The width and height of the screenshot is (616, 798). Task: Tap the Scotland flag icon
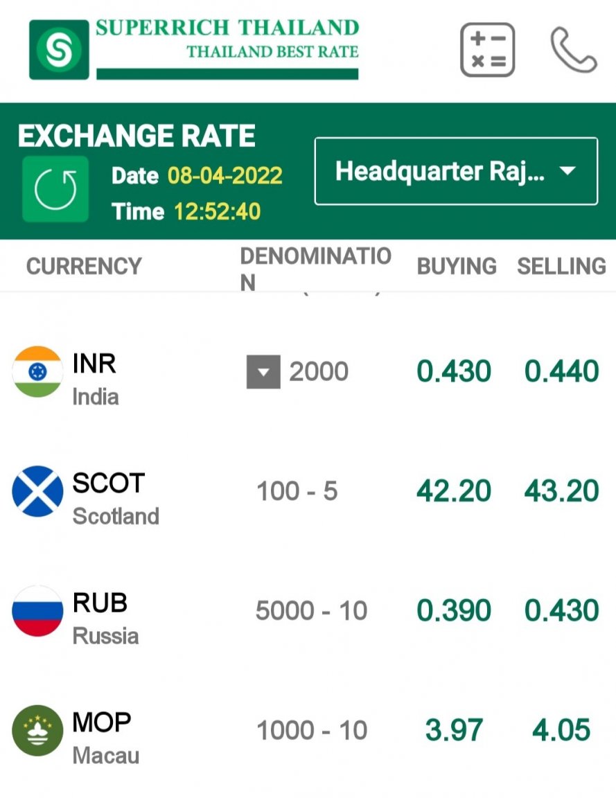pos(37,491)
